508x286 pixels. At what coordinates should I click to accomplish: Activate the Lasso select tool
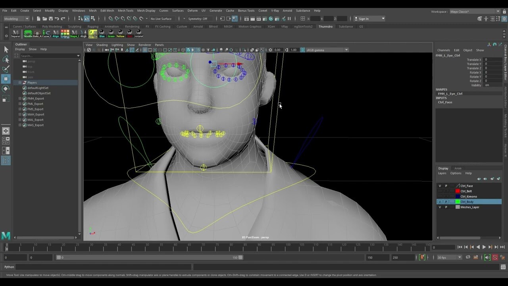pos(6,59)
